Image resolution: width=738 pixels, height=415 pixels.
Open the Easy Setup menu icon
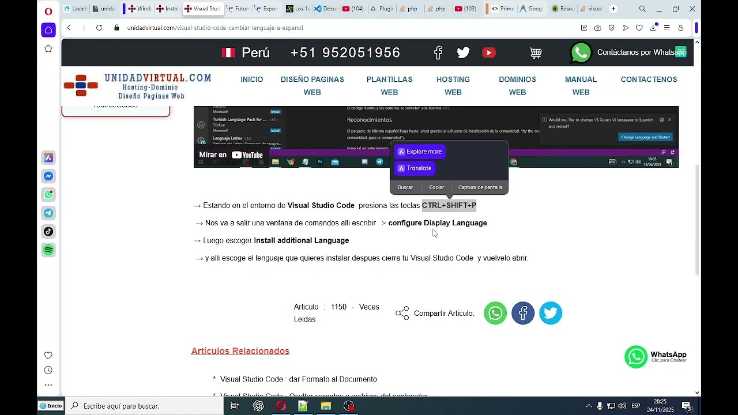[667, 28]
